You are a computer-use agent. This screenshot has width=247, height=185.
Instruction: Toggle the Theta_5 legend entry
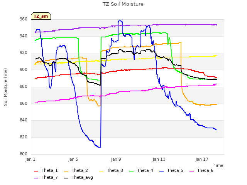point(171,170)
